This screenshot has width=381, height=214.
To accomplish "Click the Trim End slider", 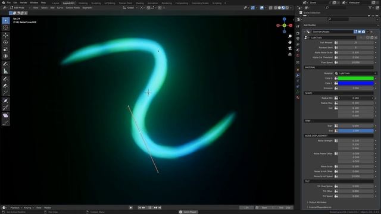I will point(356,131).
